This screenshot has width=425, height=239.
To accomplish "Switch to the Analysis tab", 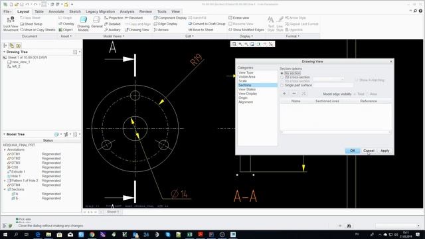I will [127, 12].
